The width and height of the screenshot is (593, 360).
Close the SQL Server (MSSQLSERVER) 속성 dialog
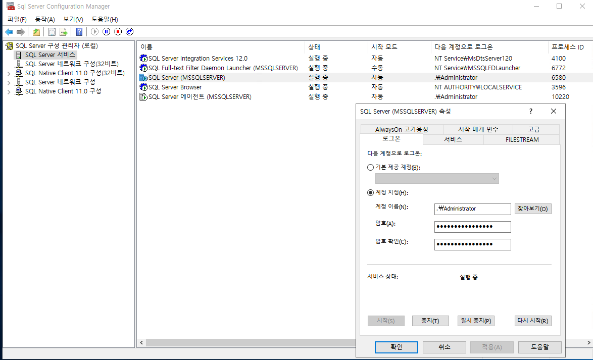point(553,111)
